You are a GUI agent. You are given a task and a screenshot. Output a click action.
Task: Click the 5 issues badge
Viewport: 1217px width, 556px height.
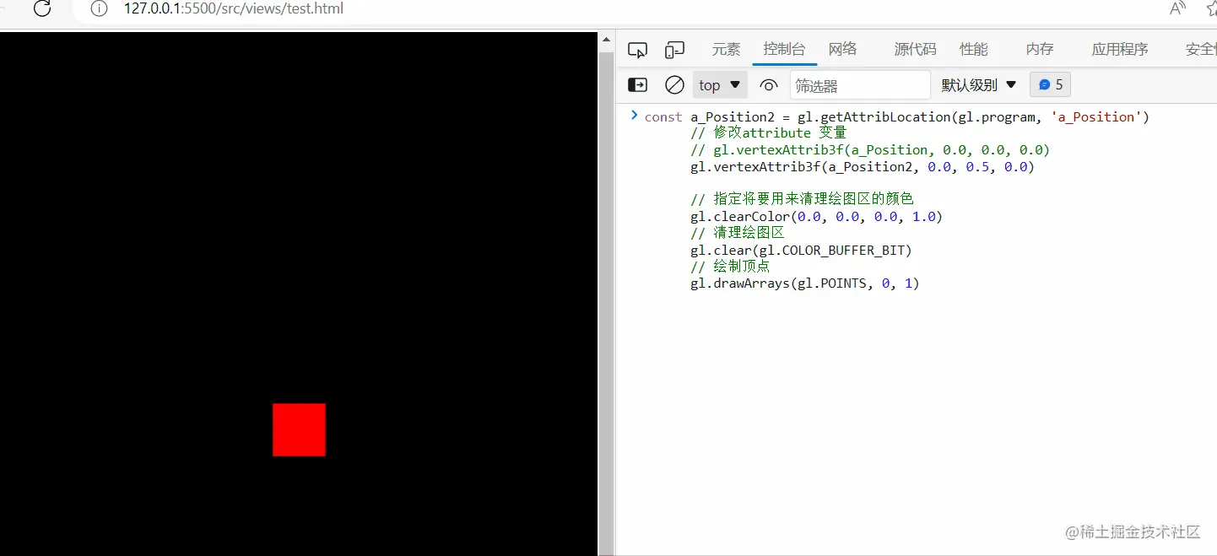click(x=1050, y=84)
